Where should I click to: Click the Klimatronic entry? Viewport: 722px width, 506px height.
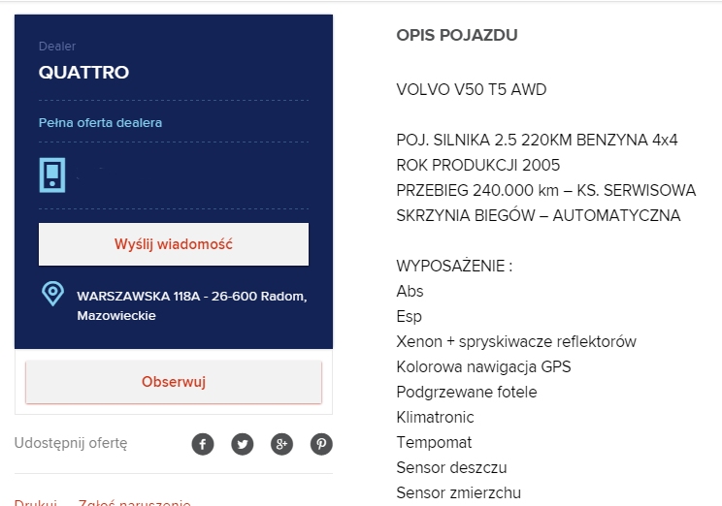[435, 417]
